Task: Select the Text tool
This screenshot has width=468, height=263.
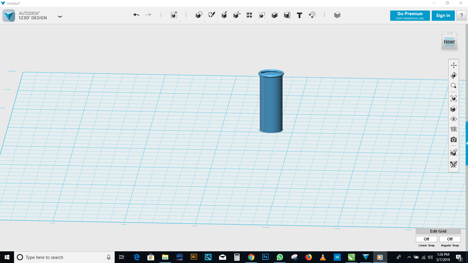Action: (300, 15)
